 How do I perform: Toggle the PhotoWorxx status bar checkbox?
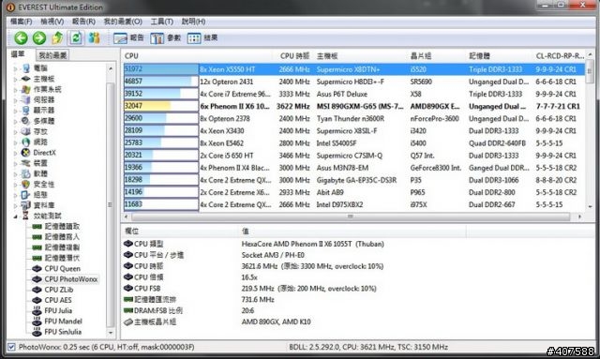pyautogui.click(x=11, y=347)
